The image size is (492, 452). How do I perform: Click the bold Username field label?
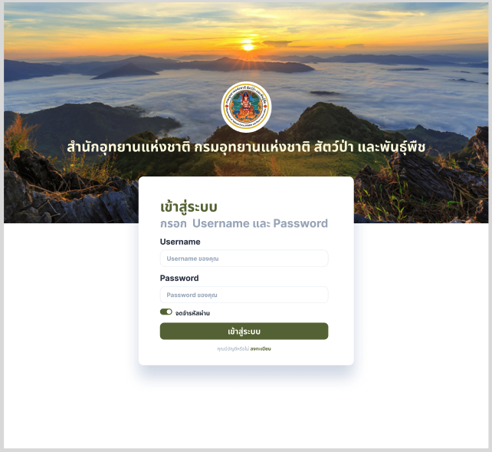(x=180, y=242)
